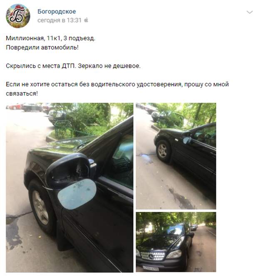Click the dangling mirror glass in photo

coord(77,194)
